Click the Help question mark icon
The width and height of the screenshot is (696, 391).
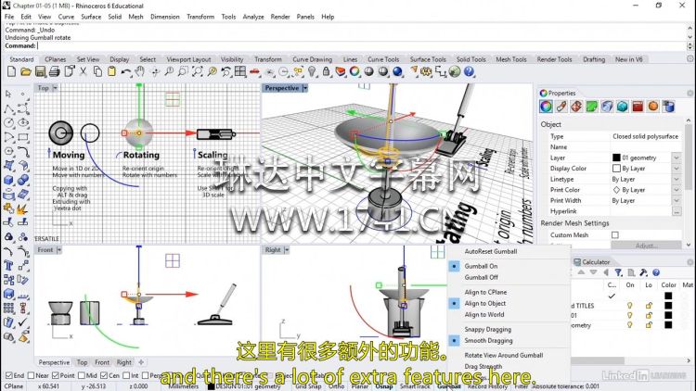point(470,71)
